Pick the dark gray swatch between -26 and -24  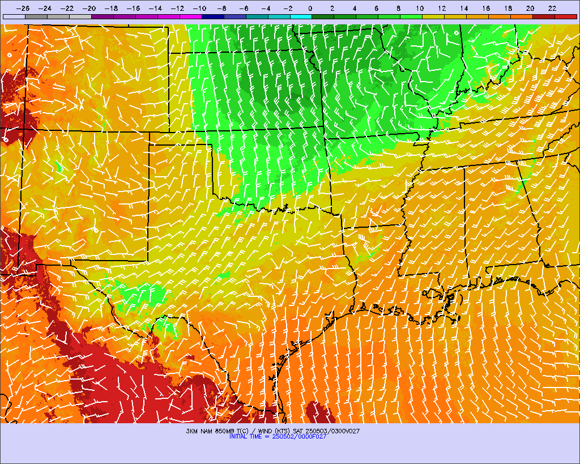coord(36,16)
